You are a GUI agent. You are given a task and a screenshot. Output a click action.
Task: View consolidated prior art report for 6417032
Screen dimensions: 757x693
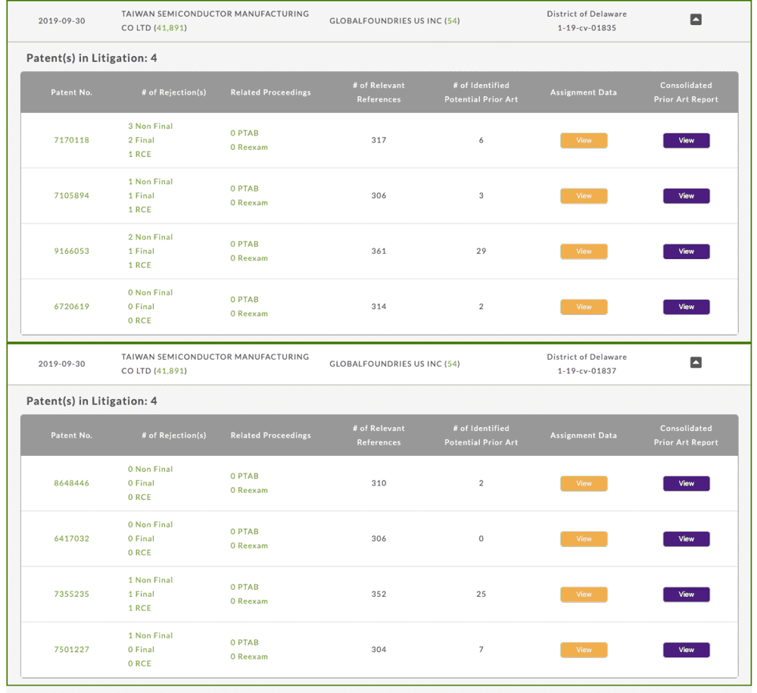[x=686, y=539]
